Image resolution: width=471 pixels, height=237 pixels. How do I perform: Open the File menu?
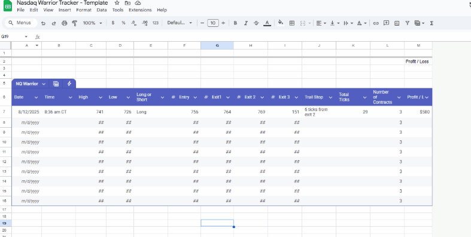click(20, 10)
